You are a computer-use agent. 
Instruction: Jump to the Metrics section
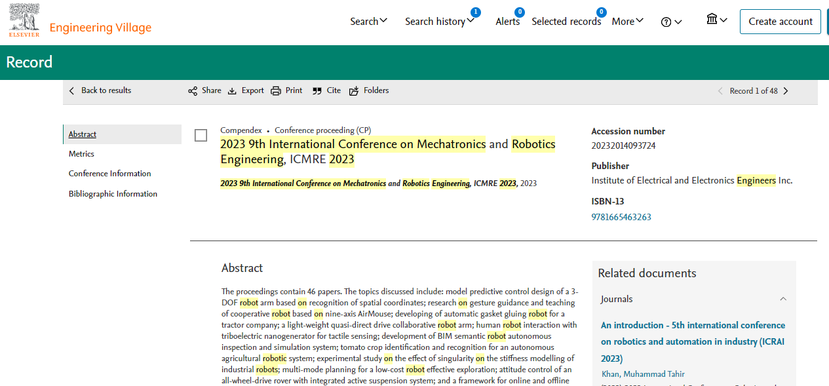pyautogui.click(x=81, y=154)
